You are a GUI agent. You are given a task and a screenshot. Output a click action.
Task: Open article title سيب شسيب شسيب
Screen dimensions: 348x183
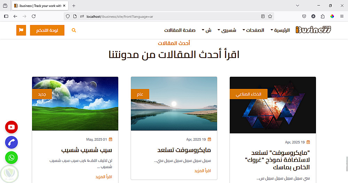(87, 150)
